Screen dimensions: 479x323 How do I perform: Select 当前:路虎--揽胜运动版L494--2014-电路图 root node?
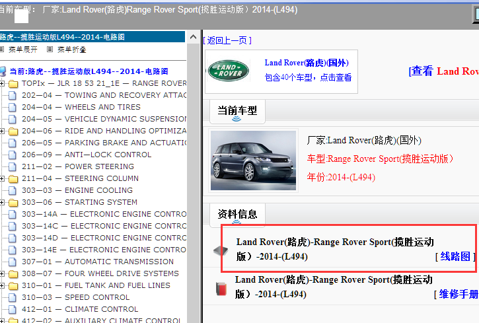coord(89,71)
